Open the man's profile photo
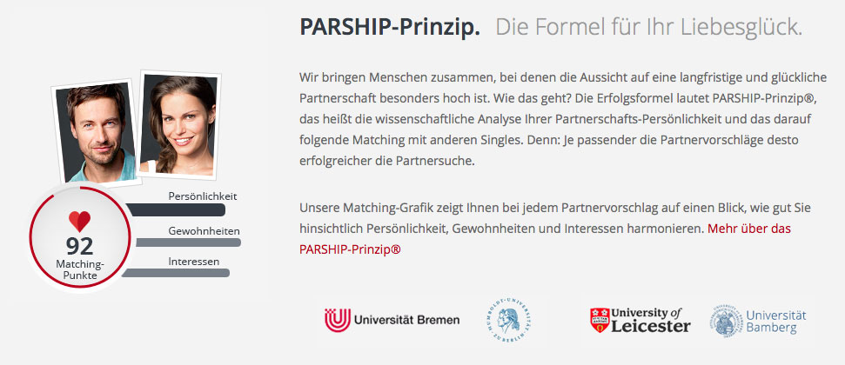 coord(96,132)
